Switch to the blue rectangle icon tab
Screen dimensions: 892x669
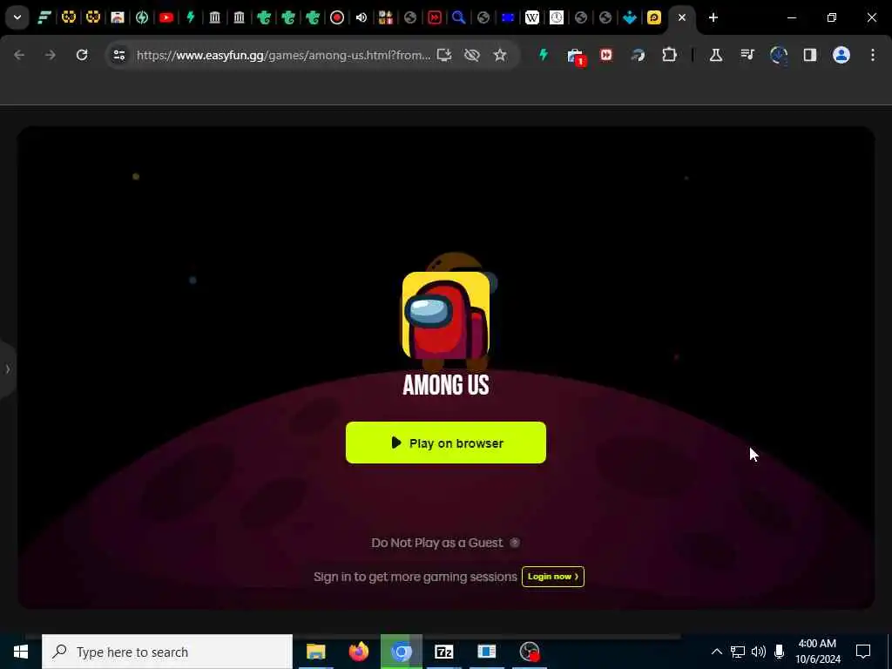508,17
